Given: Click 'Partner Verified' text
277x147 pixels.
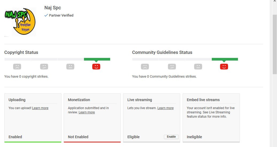Looking at the screenshot, I should pos(61,15).
